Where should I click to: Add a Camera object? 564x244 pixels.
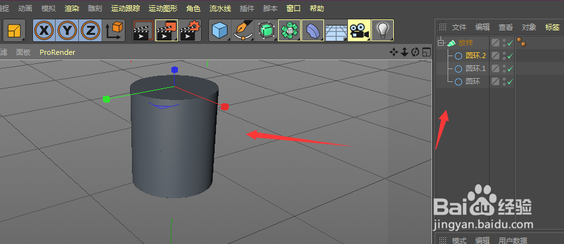pyautogui.click(x=359, y=30)
